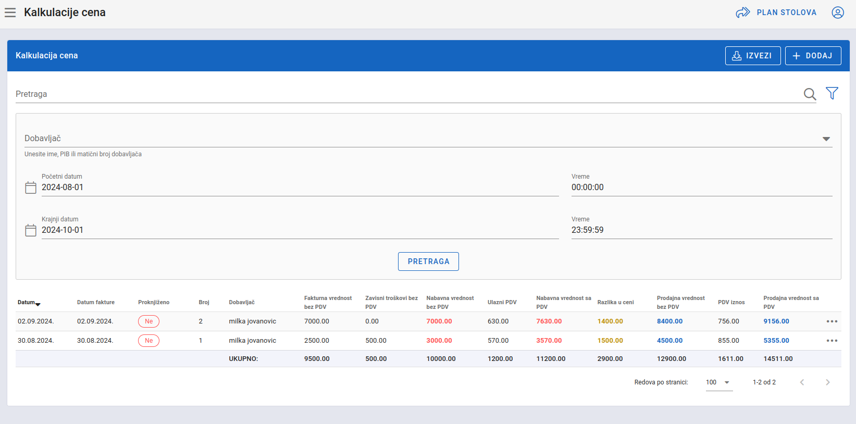Expand the Dobavljač dropdown

826,139
